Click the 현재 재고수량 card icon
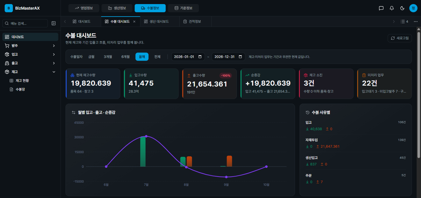The width and height of the screenshot is (421, 198). (x=72, y=75)
